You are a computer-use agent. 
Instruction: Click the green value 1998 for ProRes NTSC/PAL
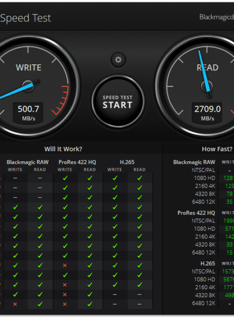(229, 221)
